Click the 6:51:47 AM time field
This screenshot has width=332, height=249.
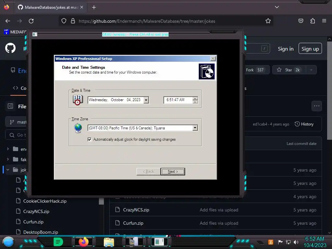coord(178,100)
